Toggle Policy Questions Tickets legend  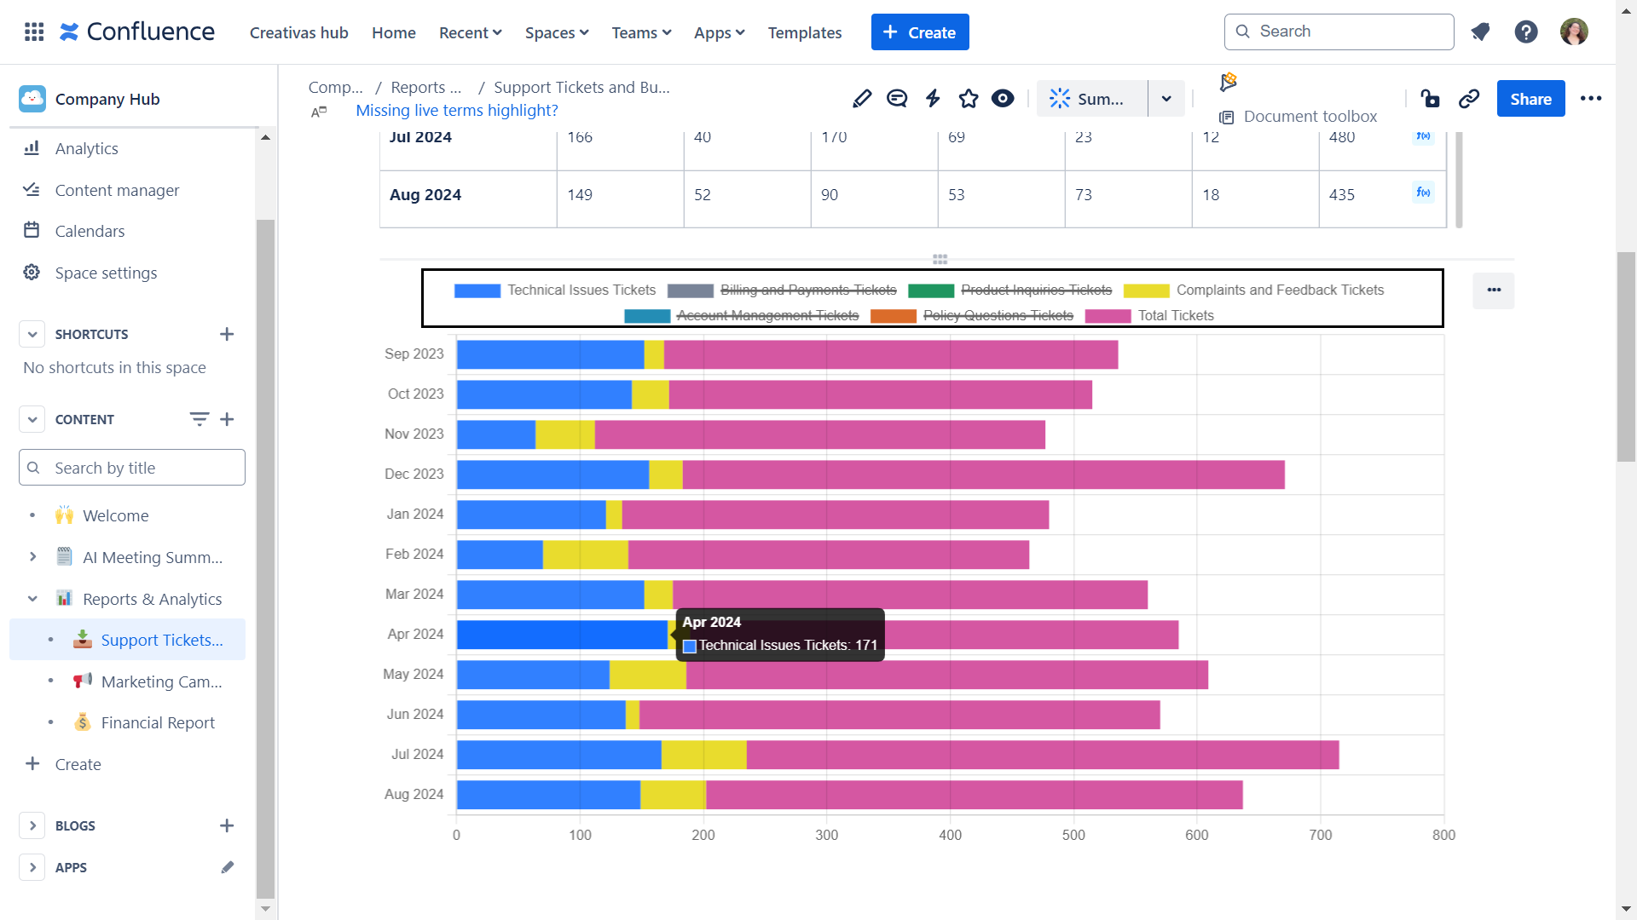[x=998, y=316]
